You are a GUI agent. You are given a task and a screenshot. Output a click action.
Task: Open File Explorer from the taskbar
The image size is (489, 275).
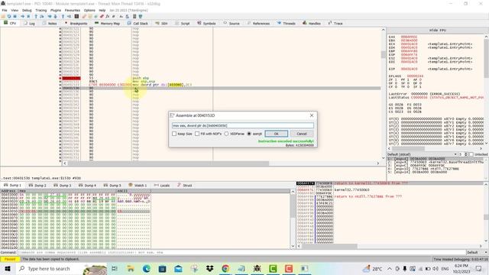pyautogui.click(x=131, y=268)
